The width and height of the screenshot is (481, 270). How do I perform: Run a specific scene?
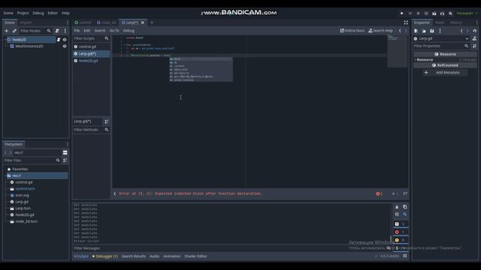[x=442, y=13]
